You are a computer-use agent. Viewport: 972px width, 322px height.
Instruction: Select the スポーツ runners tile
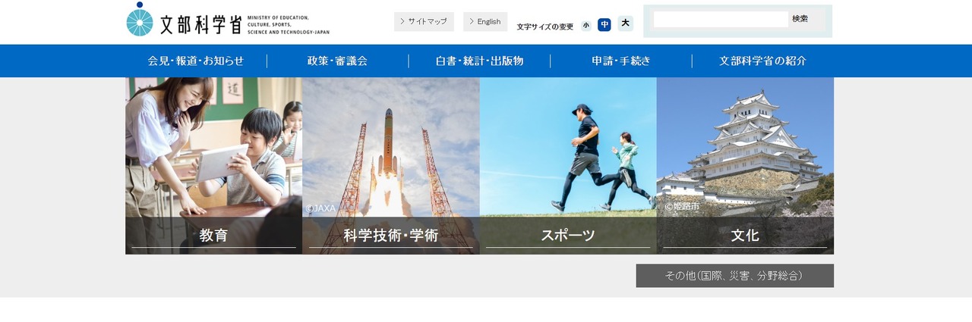pyautogui.click(x=568, y=165)
